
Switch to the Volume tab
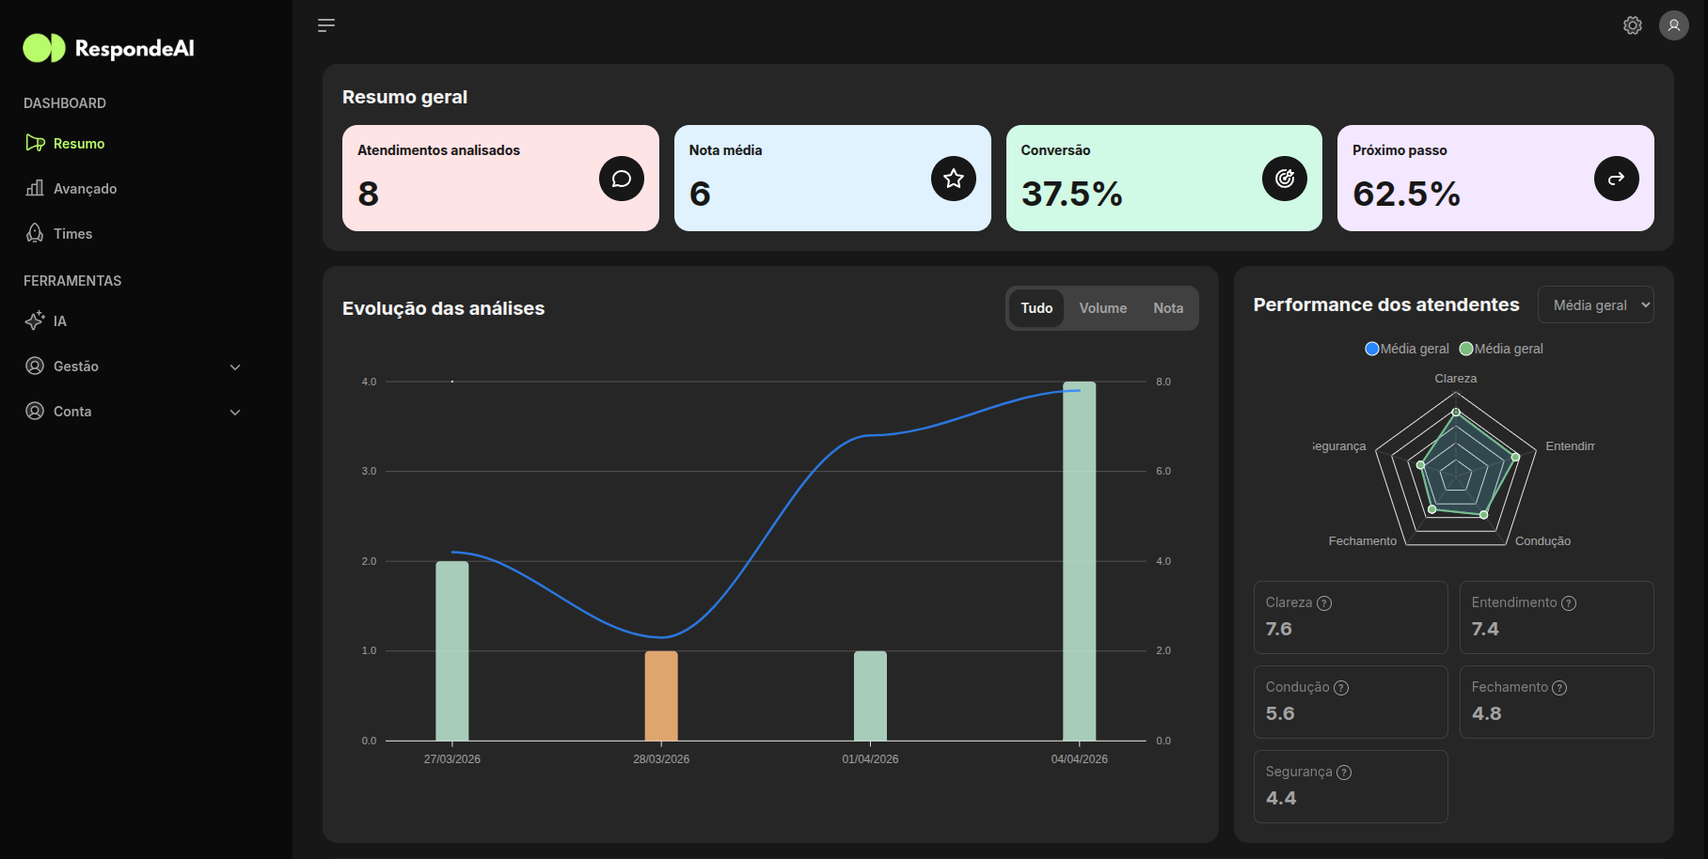(x=1102, y=307)
